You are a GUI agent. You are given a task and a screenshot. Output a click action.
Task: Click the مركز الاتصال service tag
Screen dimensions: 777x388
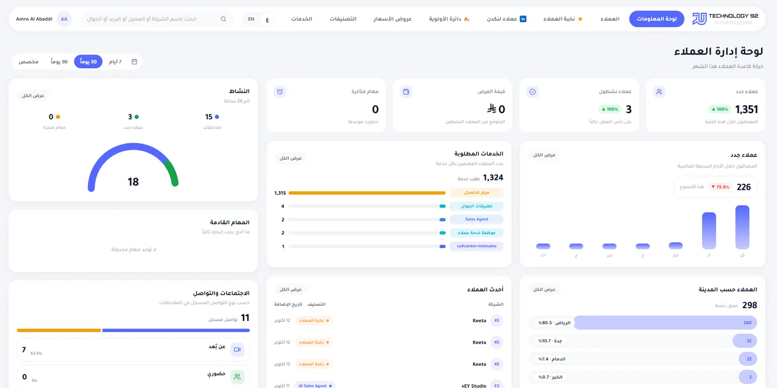477,193
